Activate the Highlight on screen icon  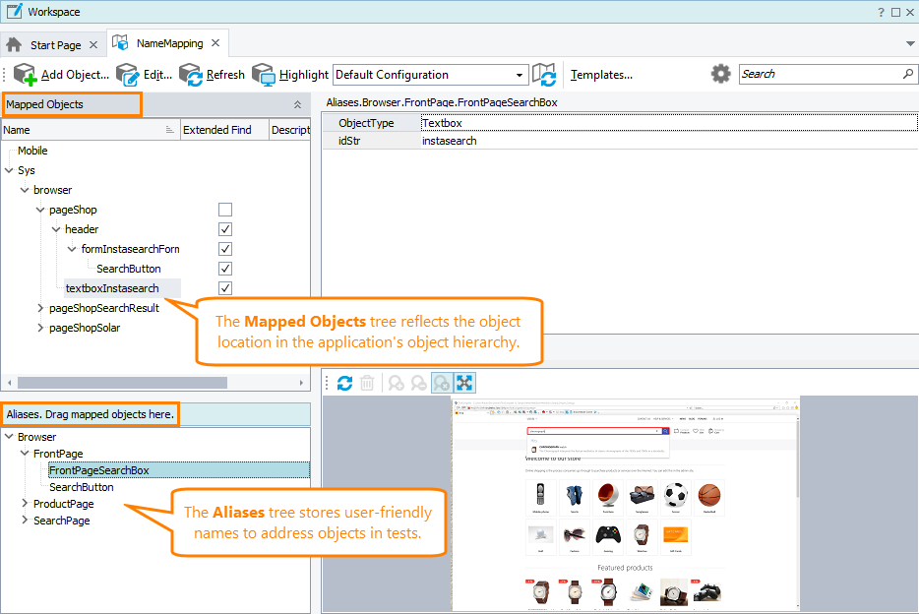tap(263, 74)
